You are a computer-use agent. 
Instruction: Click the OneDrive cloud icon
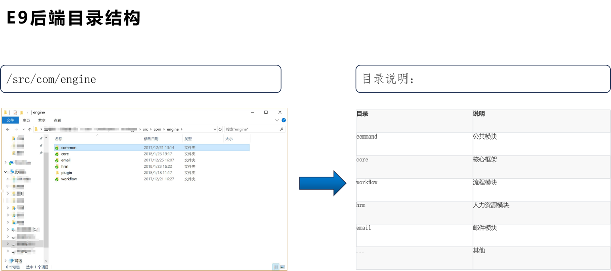click(12, 163)
